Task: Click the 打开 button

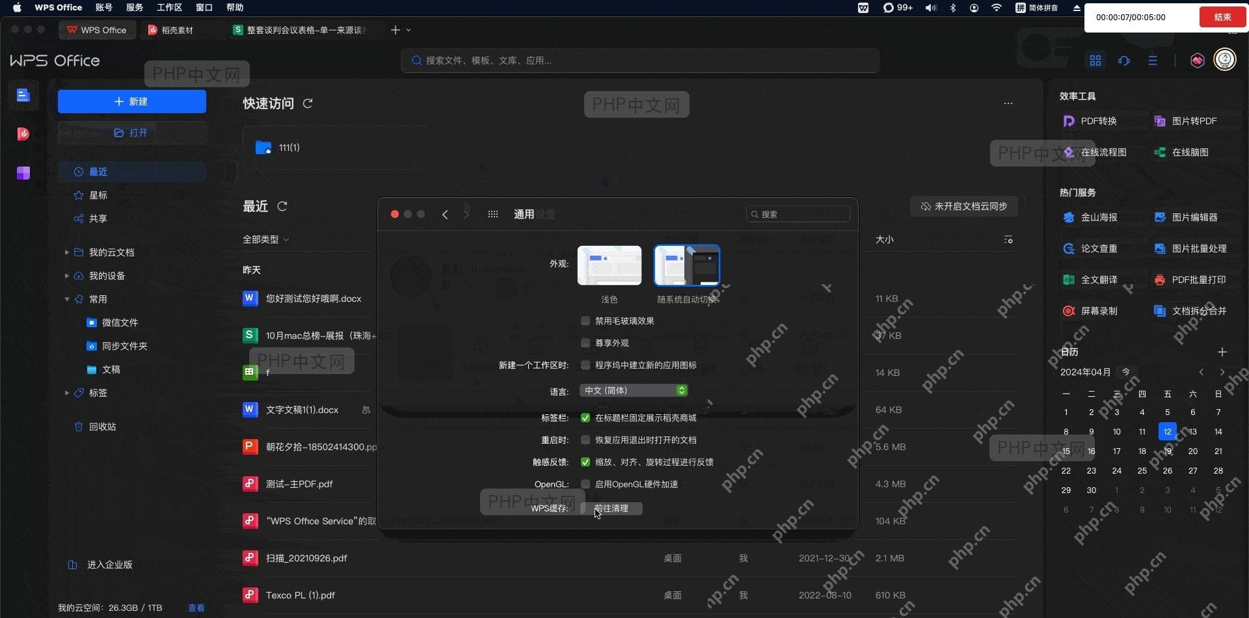Action: click(131, 133)
